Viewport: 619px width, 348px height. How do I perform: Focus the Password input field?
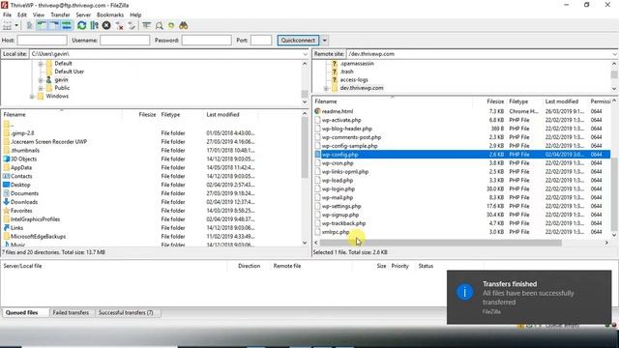pos(206,41)
